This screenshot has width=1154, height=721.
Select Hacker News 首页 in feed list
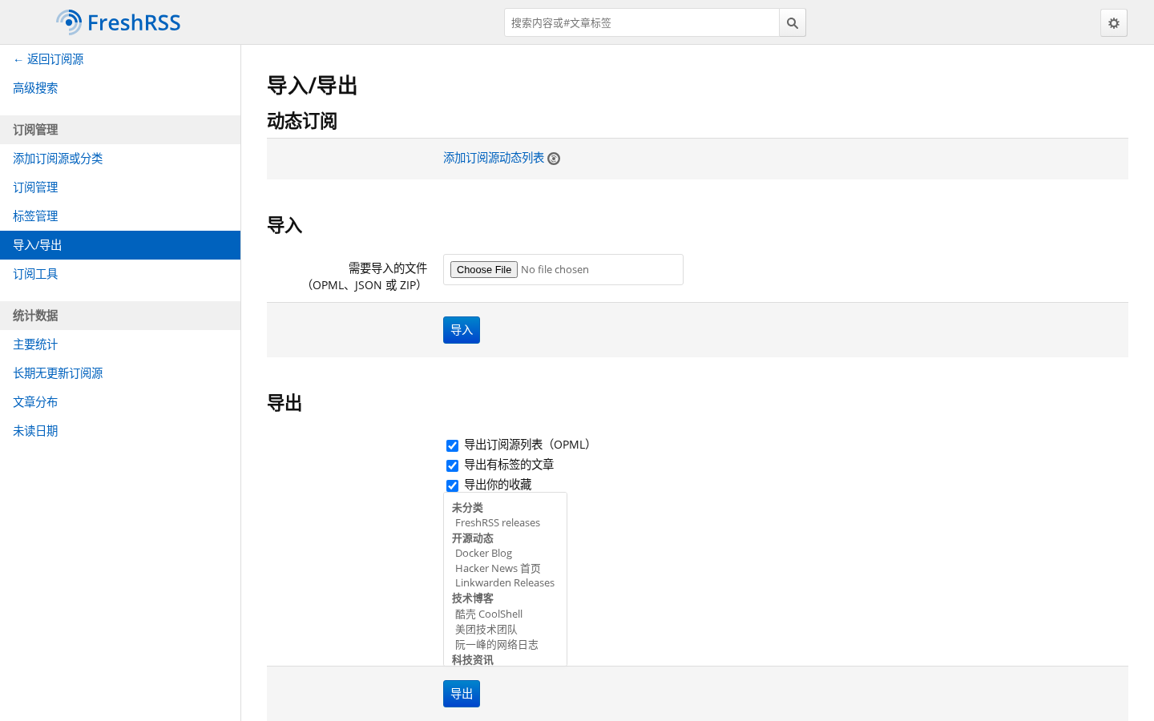pos(498,569)
